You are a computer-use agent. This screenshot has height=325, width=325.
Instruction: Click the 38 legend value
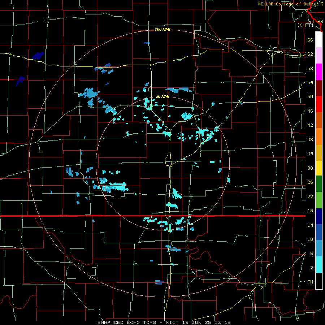click(310, 139)
